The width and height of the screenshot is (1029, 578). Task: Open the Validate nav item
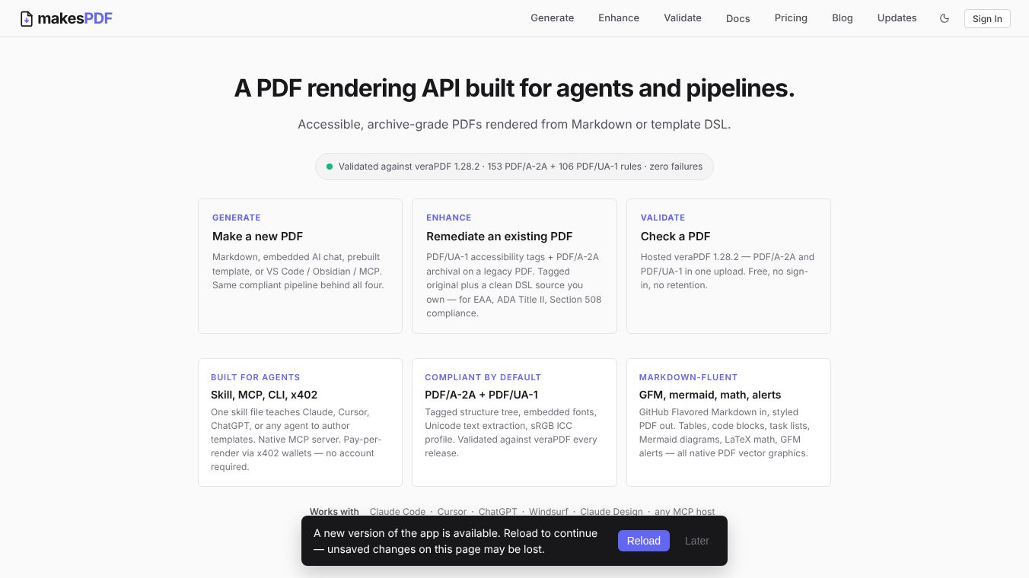click(x=683, y=18)
